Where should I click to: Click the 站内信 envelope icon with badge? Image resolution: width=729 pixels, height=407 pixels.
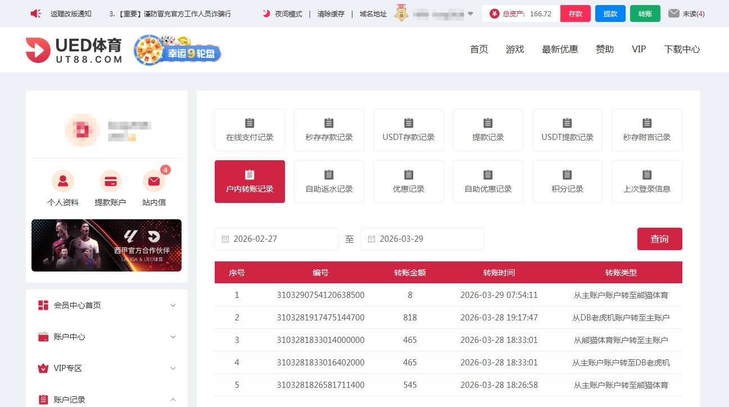[153, 180]
